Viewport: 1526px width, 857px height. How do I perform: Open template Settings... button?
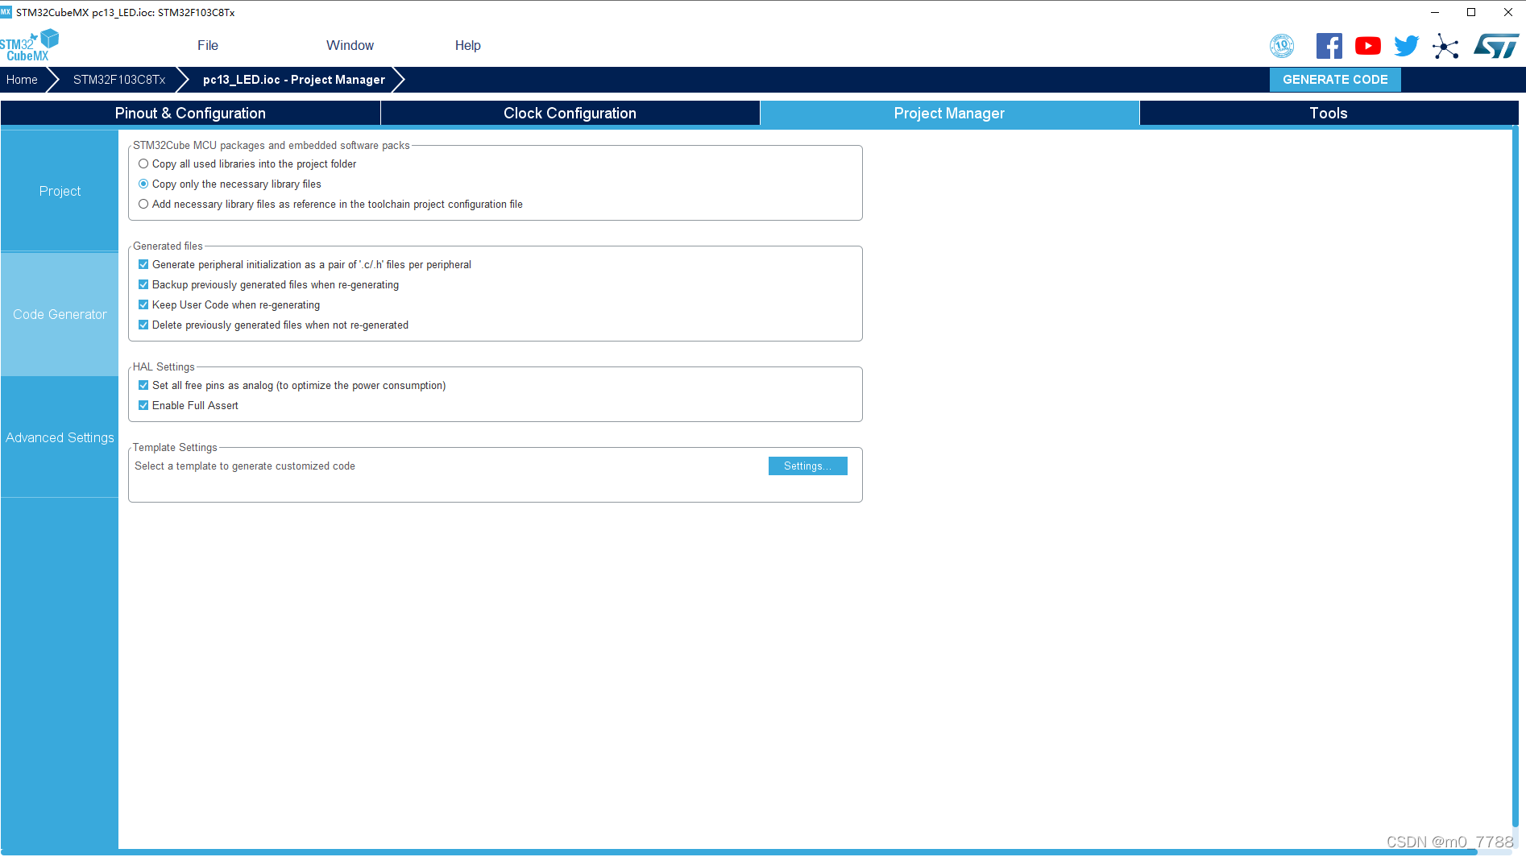tap(807, 466)
